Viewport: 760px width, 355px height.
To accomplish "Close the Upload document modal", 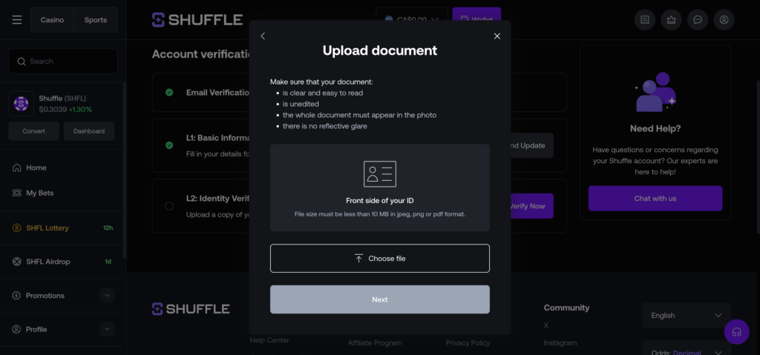I will (497, 36).
